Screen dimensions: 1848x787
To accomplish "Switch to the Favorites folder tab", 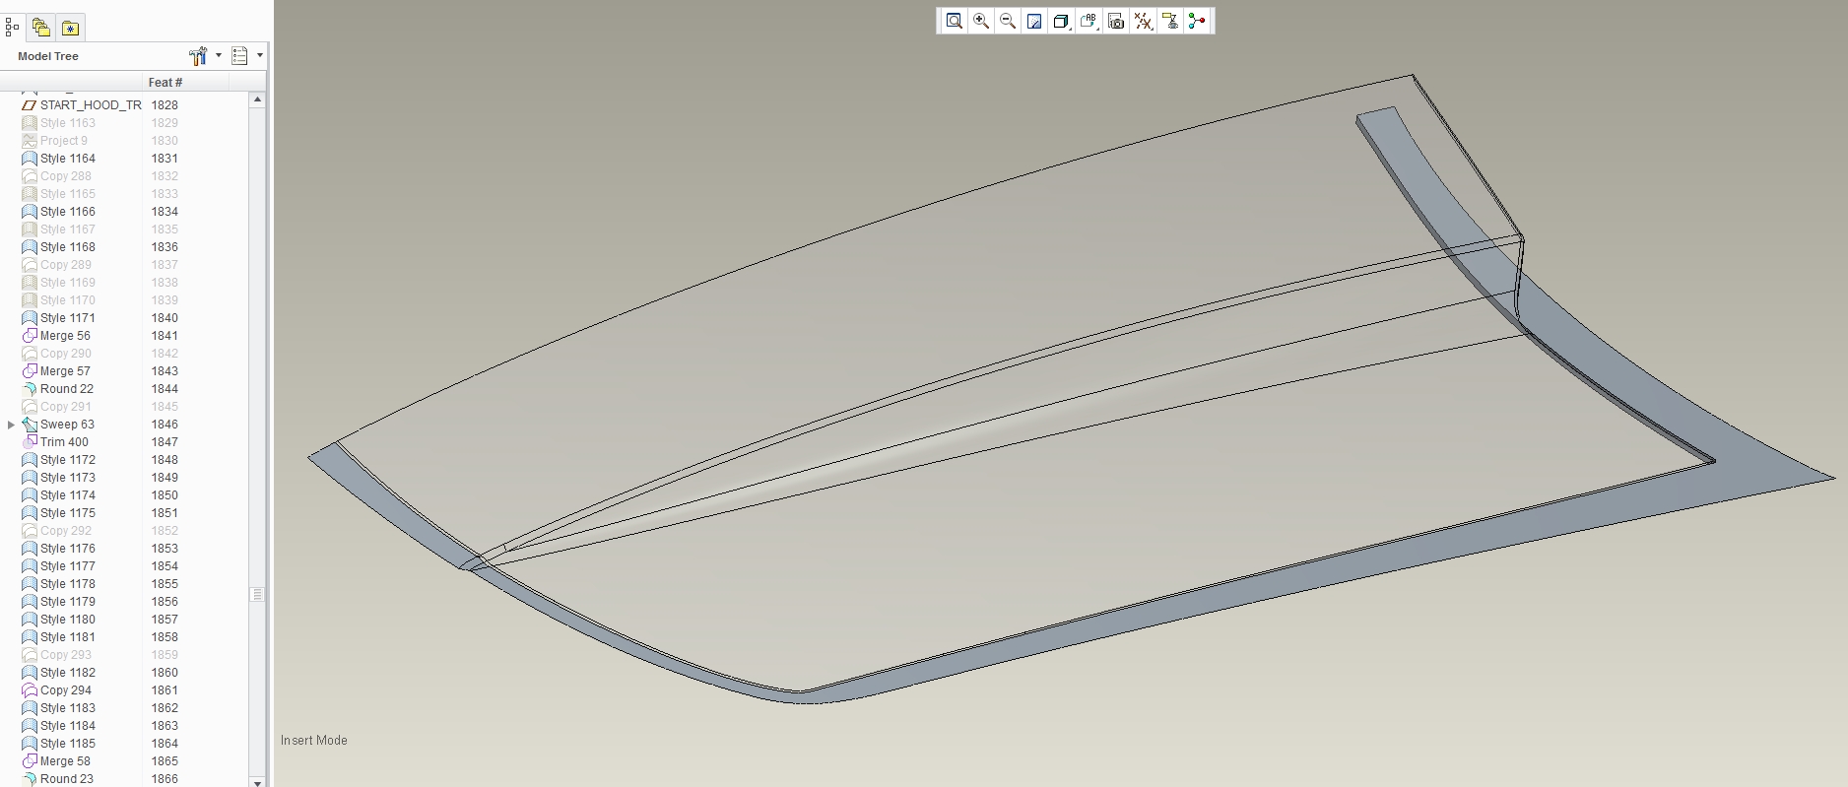I will click(70, 28).
